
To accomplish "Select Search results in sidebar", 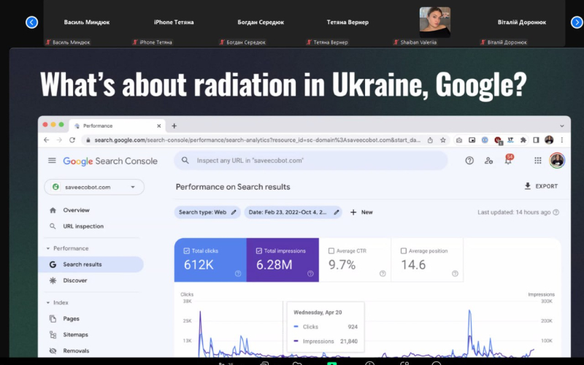I will point(91,264).
